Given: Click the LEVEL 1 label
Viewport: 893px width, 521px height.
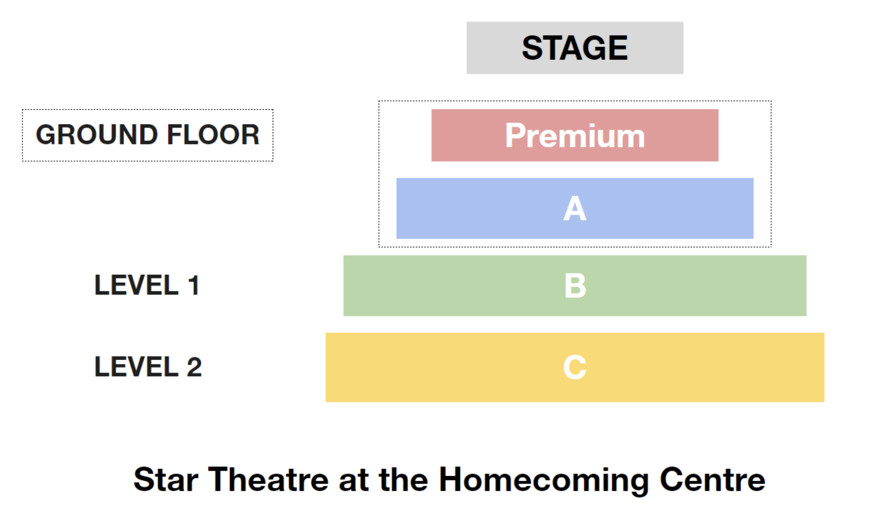Looking at the screenshot, I should pyautogui.click(x=147, y=285).
